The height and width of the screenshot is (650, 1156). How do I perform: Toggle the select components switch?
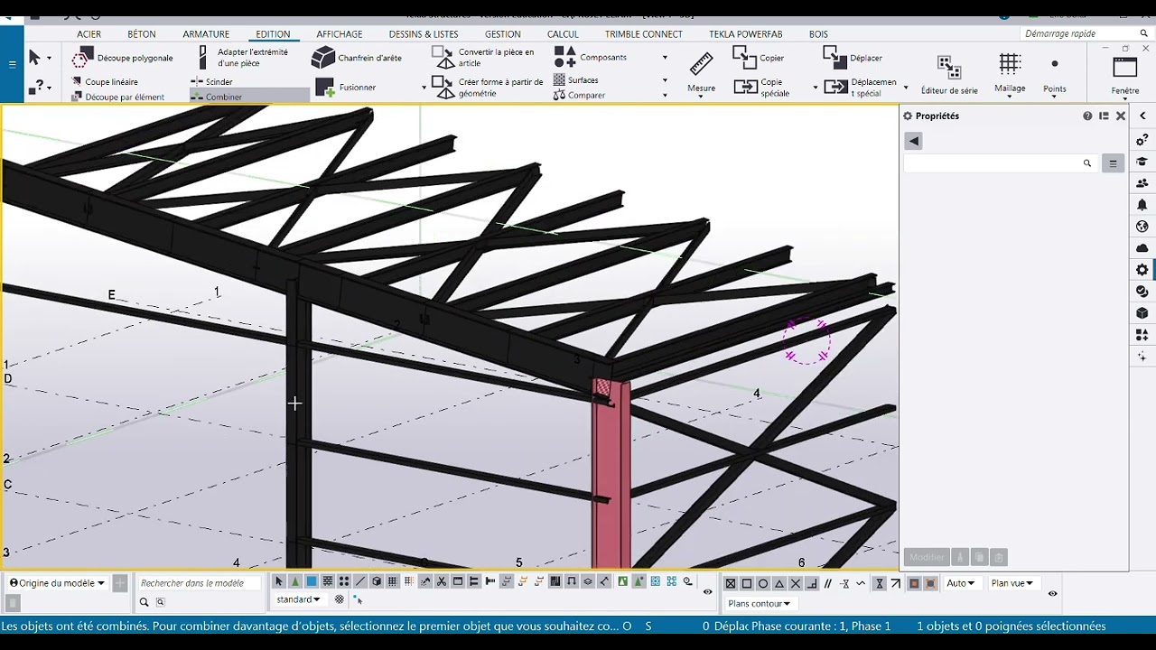pyautogui.click(x=295, y=581)
